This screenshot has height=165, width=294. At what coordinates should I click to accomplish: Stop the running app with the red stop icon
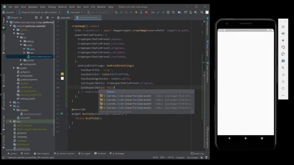click(146, 12)
